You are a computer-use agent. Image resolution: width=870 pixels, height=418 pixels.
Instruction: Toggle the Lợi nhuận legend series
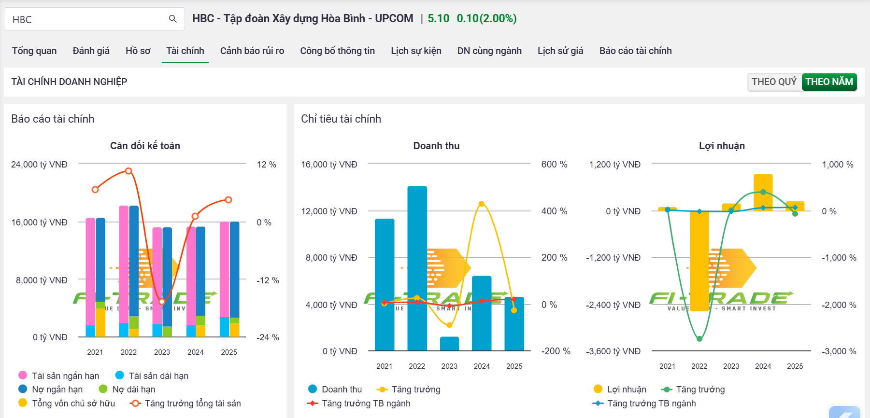620,389
